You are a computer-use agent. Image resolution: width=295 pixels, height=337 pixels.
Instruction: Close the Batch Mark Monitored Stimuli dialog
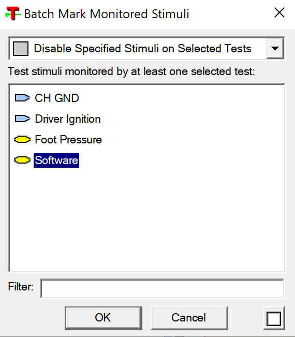[279, 12]
